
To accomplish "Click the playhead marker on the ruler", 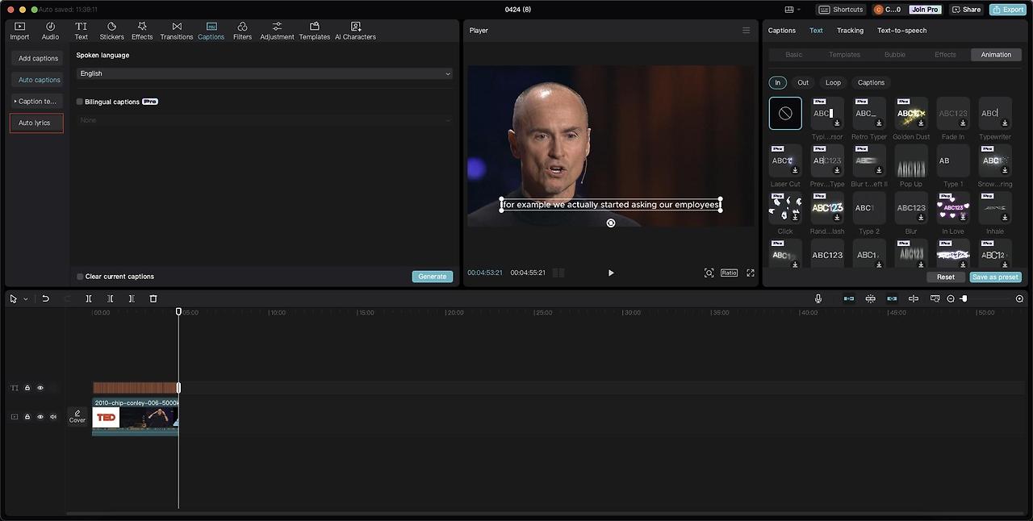I will click(179, 311).
